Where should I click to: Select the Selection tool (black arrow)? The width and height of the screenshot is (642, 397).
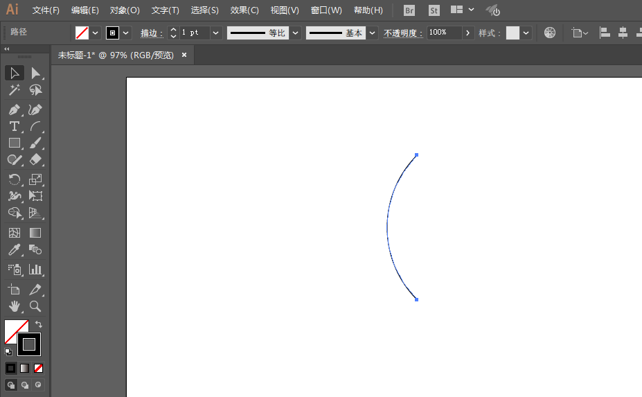15,73
